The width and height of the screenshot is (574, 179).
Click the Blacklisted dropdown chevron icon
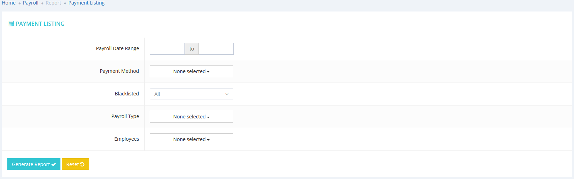tap(227, 94)
